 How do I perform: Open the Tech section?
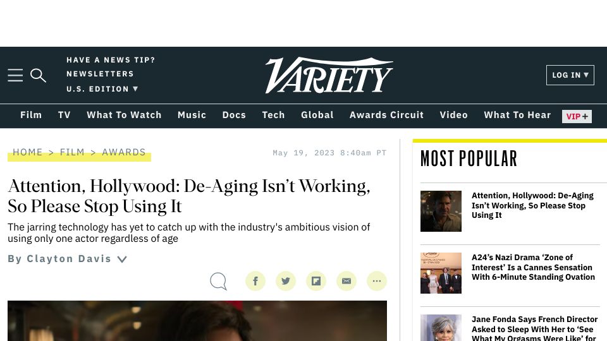[273, 115]
